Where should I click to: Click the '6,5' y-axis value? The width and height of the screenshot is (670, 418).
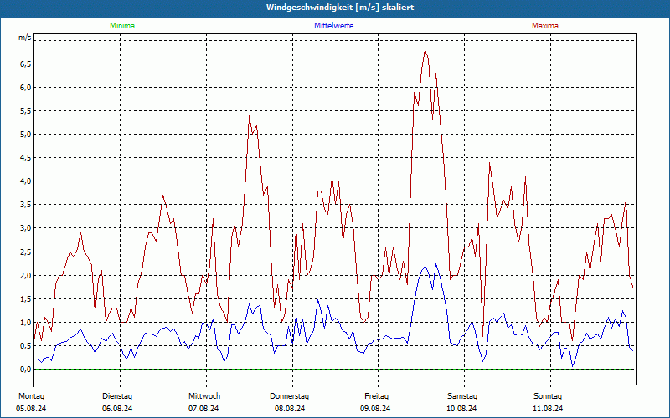tap(26, 64)
